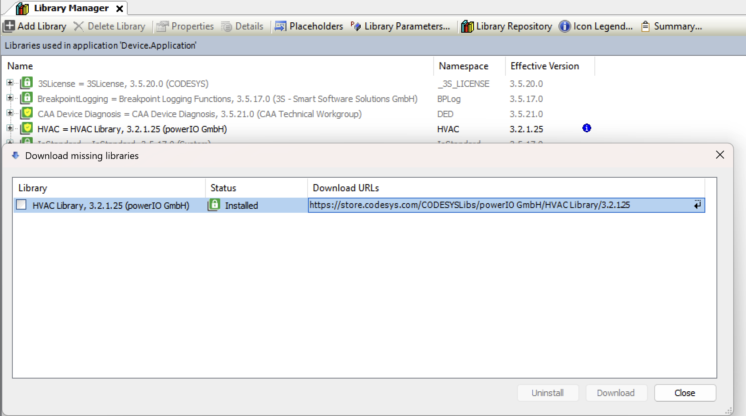Expand the CAA Device Diagnosis node
746x416 pixels.
[10, 113]
